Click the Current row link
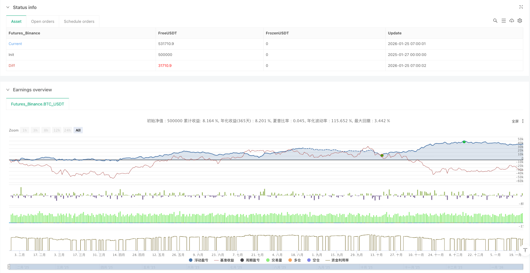The height and width of the screenshot is (273, 530). [x=15, y=44]
